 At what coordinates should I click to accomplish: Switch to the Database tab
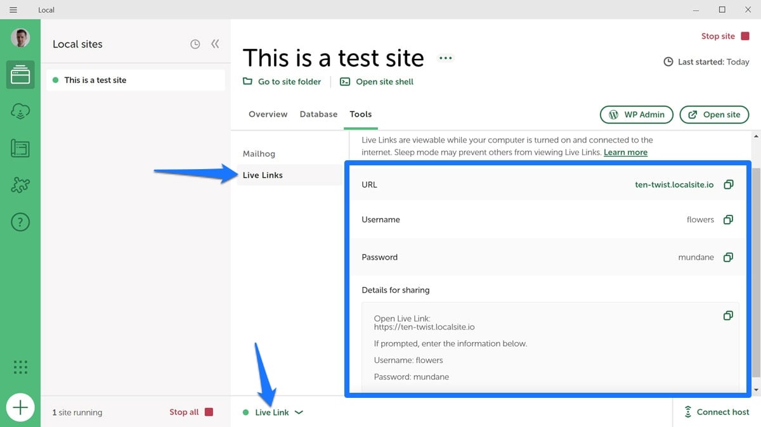pos(318,114)
